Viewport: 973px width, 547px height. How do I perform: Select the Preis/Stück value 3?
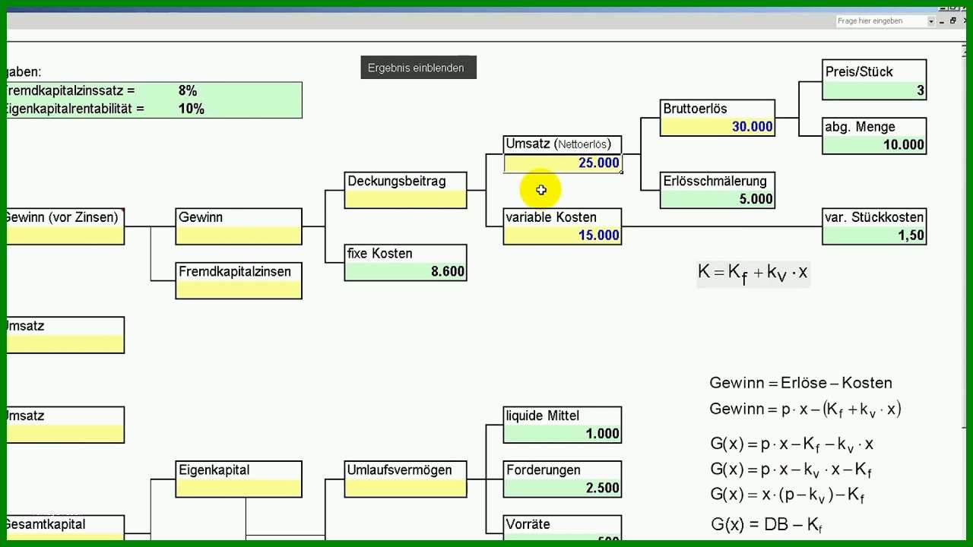874,90
